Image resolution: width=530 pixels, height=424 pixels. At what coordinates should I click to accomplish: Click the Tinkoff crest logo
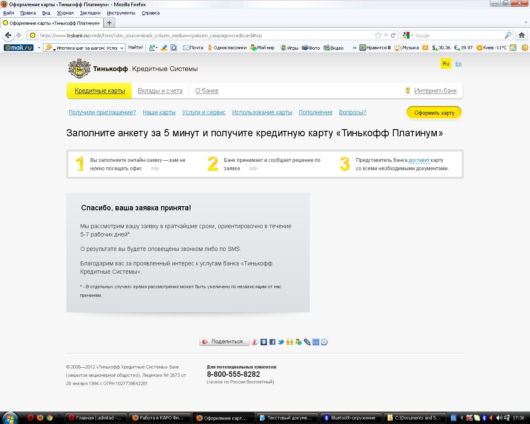(x=79, y=68)
